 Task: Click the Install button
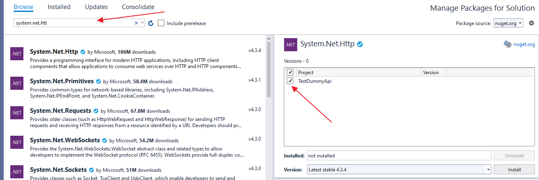coord(514,169)
